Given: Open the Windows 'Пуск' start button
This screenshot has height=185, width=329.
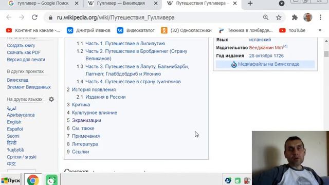Looking at the screenshot, I should click(x=10, y=180).
